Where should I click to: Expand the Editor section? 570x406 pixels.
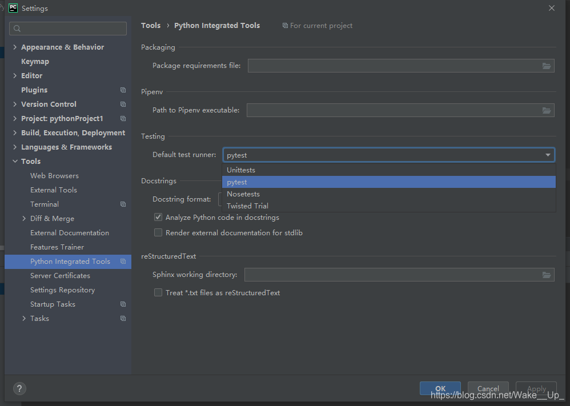coord(15,75)
